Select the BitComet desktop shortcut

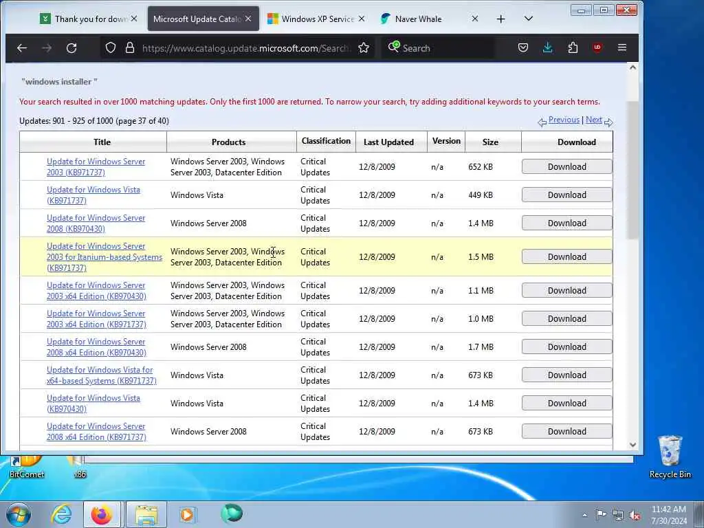27,467
